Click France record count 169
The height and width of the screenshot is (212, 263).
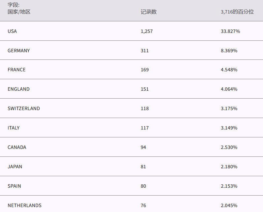click(145, 70)
